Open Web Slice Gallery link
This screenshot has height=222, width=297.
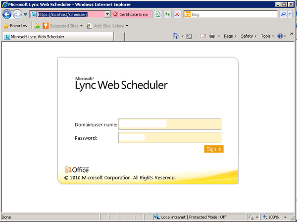[x=107, y=26]
